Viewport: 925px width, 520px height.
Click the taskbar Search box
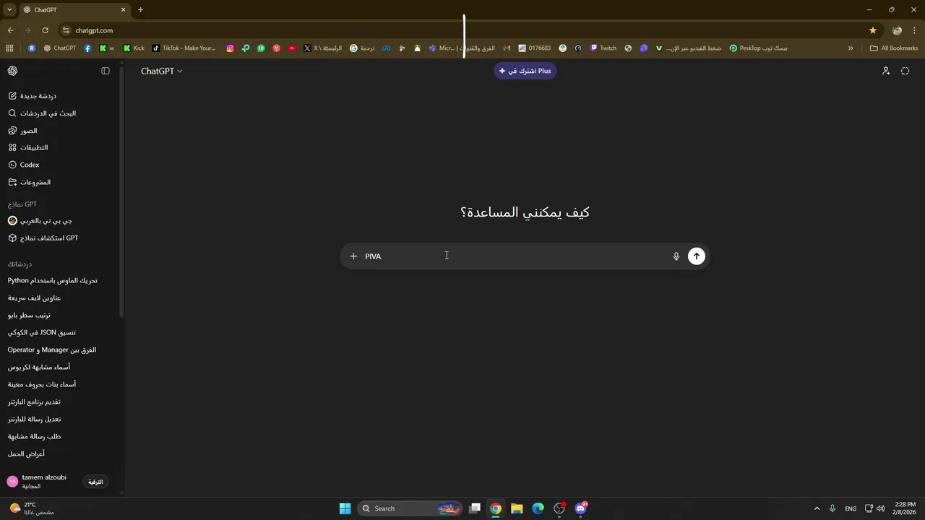click(x=410, y=508)
